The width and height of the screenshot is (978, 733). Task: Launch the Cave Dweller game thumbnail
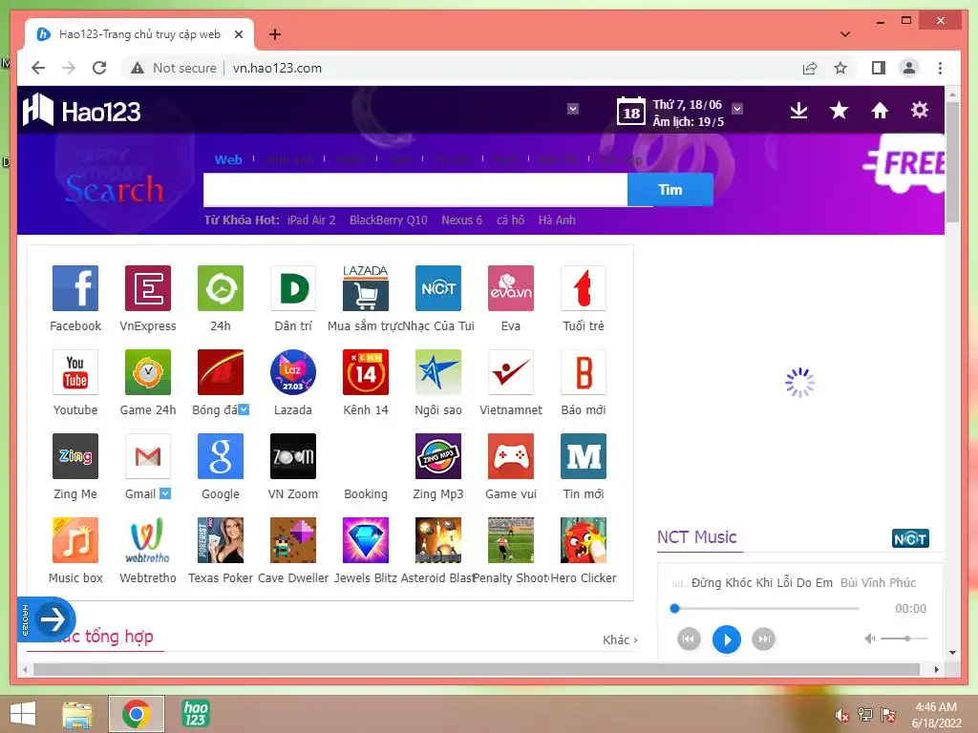(x=293, y=540)
